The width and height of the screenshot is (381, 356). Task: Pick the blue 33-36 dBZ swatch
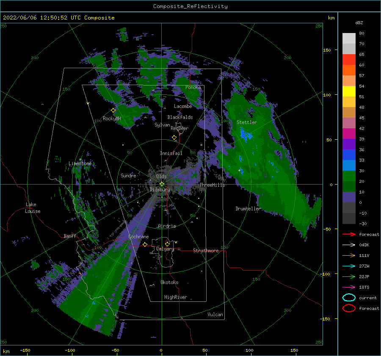coord(349,155)
